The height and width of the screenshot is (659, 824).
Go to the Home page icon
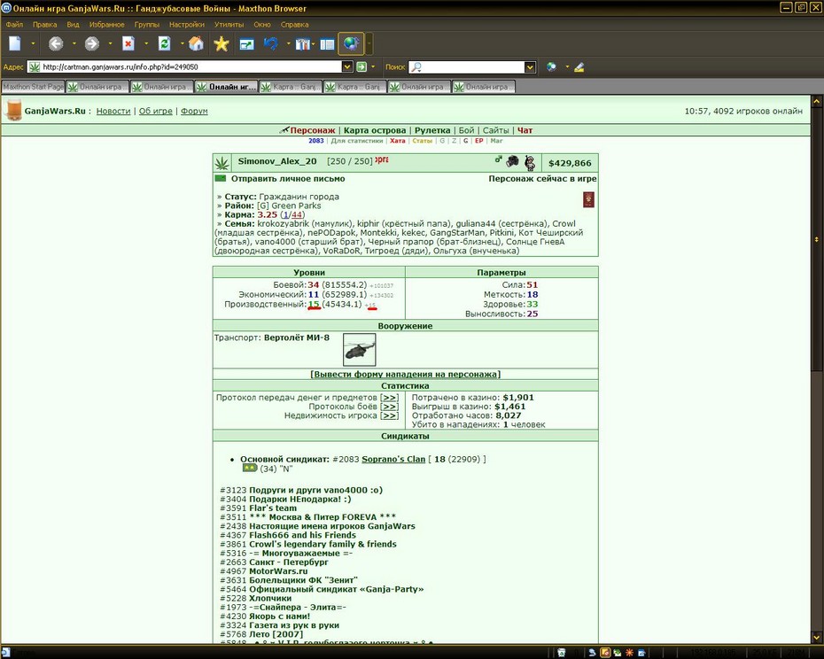click(196, 44)
